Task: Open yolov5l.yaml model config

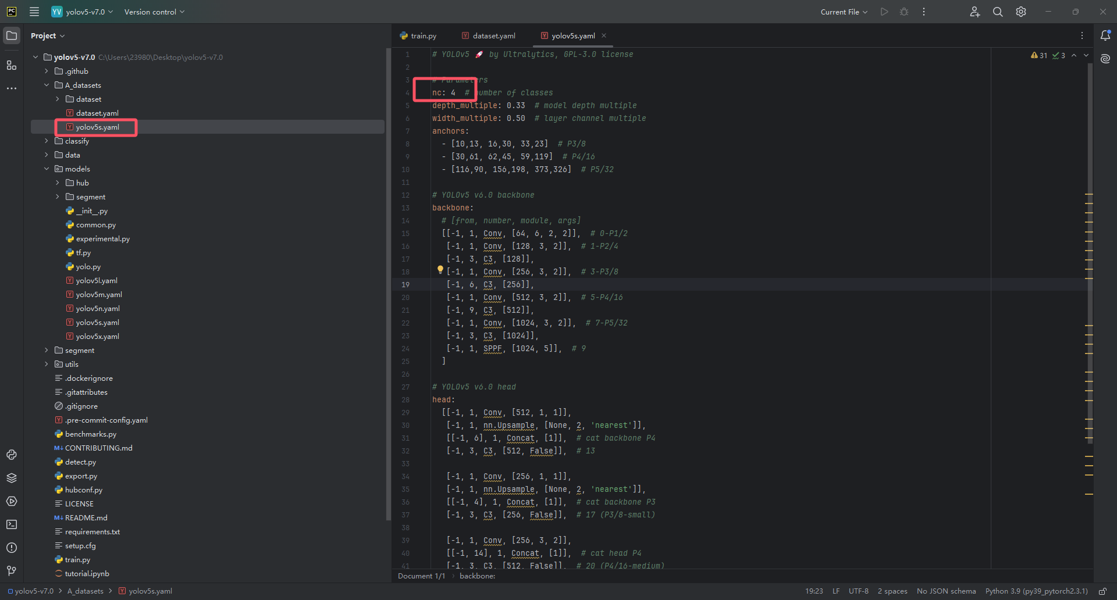Action: tap(96, 280)
